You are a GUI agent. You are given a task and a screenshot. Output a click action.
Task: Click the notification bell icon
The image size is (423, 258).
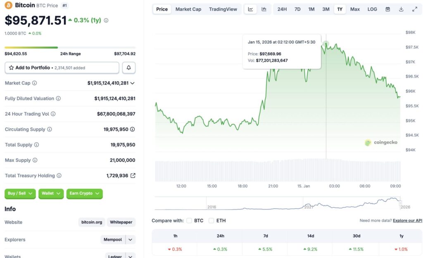[x=128, y=67]
